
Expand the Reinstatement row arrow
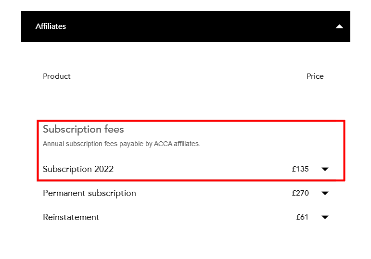(325, 217)
